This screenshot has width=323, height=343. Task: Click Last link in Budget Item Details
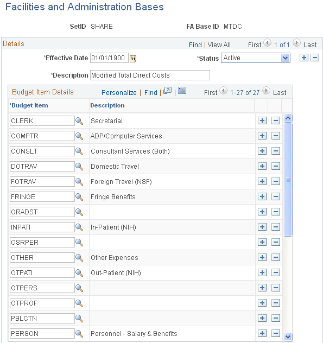[x=280, y=92]
